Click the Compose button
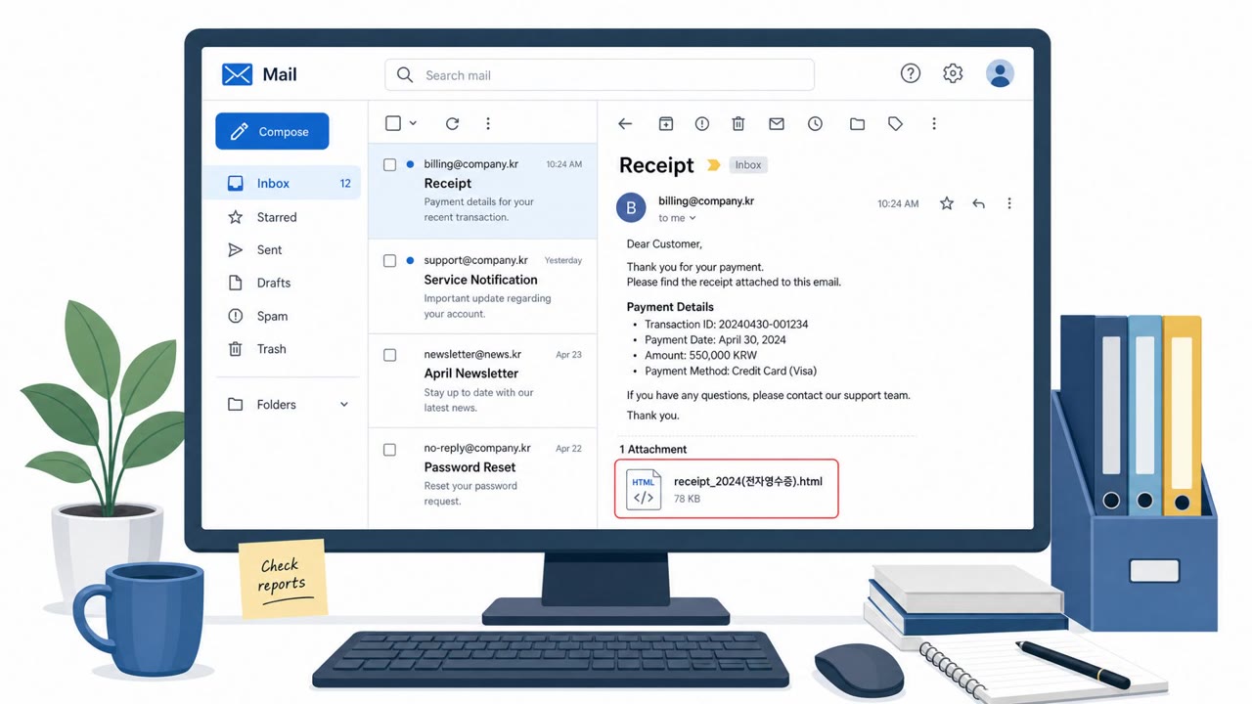The height and width of the screenshot is (704, 1252). click(x=272, y=131)
